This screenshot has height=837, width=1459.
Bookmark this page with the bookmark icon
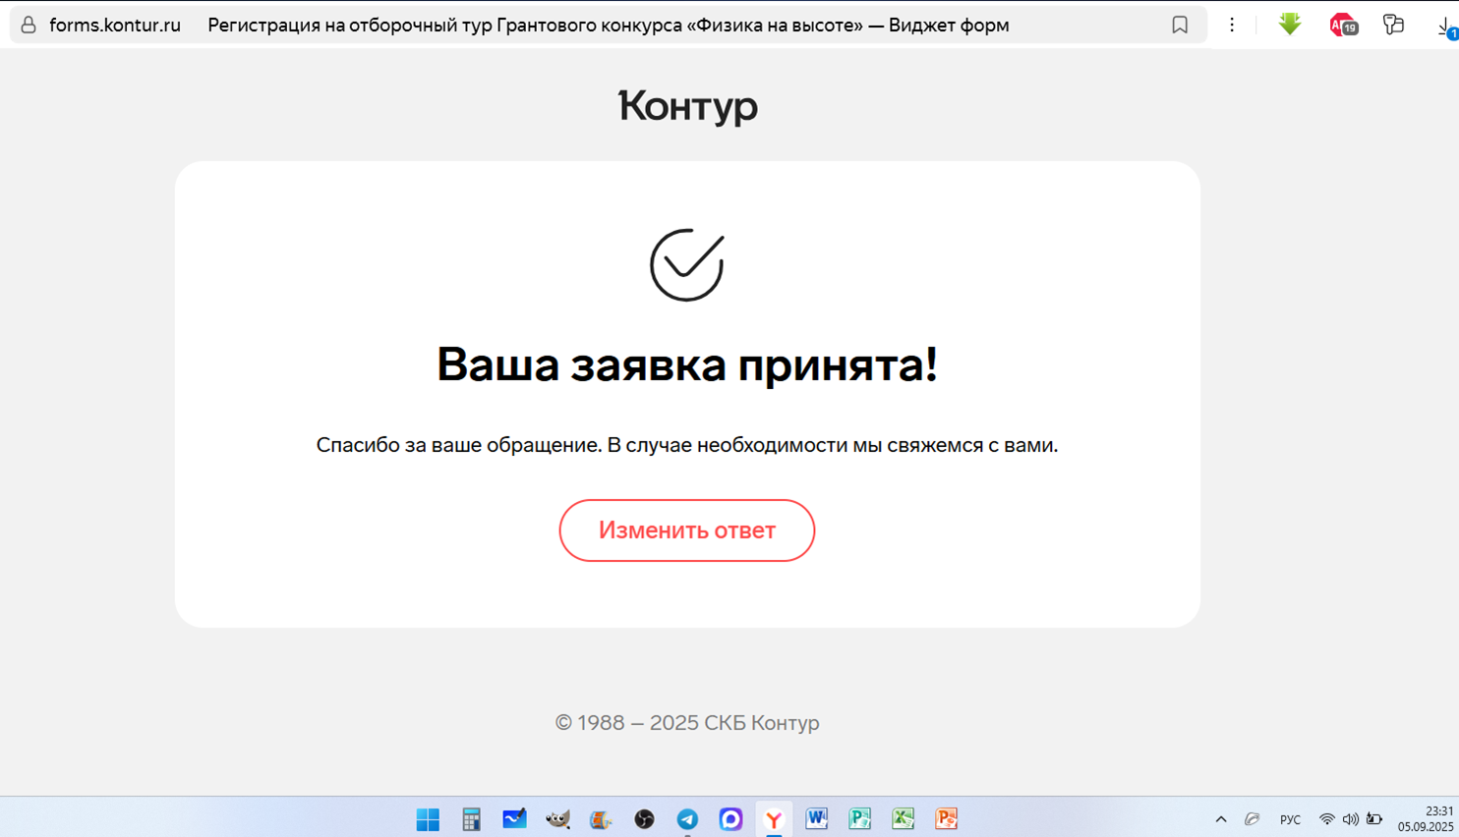coord(1179,26)
